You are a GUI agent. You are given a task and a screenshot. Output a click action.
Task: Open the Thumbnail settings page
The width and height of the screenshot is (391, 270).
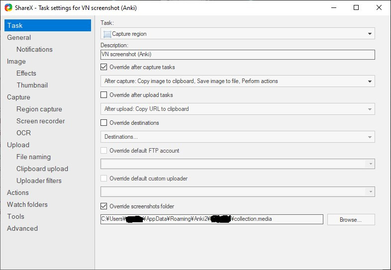coord(32,85)
